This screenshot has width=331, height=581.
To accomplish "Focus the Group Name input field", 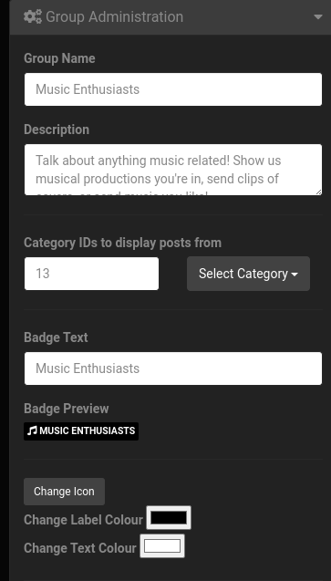I will pyautogui.click(x=173, y=89).
